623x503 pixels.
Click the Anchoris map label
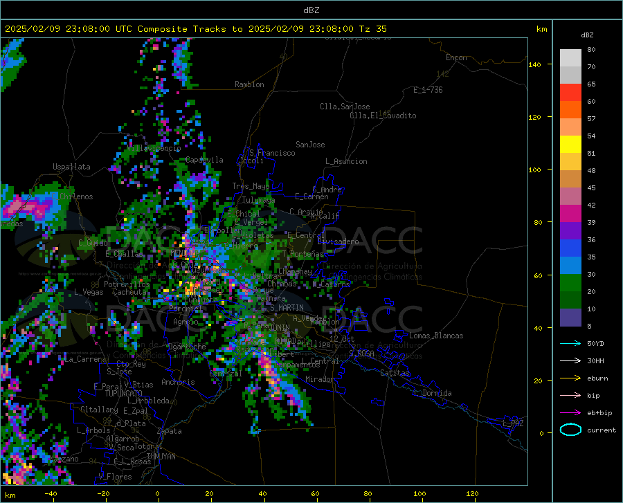pyautogui.click(x=178, y=382)
